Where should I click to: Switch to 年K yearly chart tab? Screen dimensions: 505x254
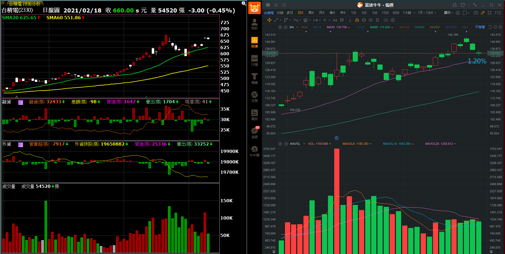coord(343,13)
